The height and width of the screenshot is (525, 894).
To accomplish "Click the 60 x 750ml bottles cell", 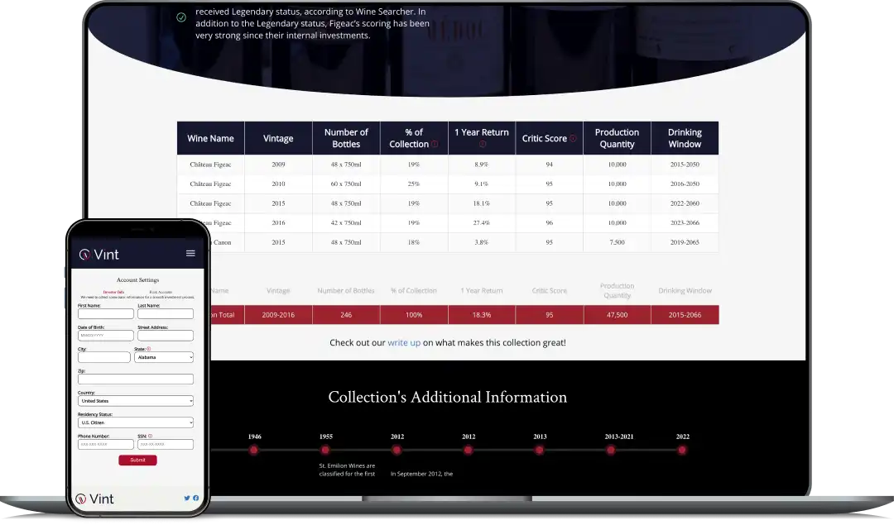I will [346, 184].
